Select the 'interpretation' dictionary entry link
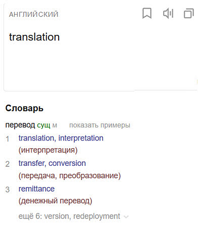The width and height of the screenshot is (199, 225). click(x=81, y=138)
